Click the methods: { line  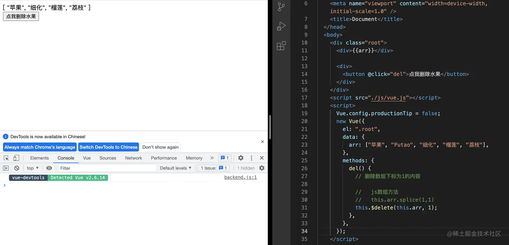click(x=358, y=160)
